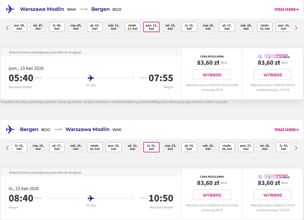Click the plane icon next to Warszawa Modlin–Bergen header
This screenshot has width=304, height=220.
point(10,9)
